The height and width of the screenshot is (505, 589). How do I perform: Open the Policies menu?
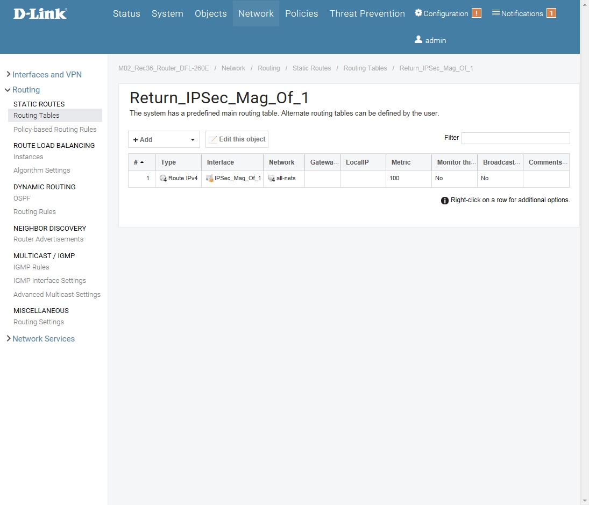pyautogui.click(x=301, y=13)
